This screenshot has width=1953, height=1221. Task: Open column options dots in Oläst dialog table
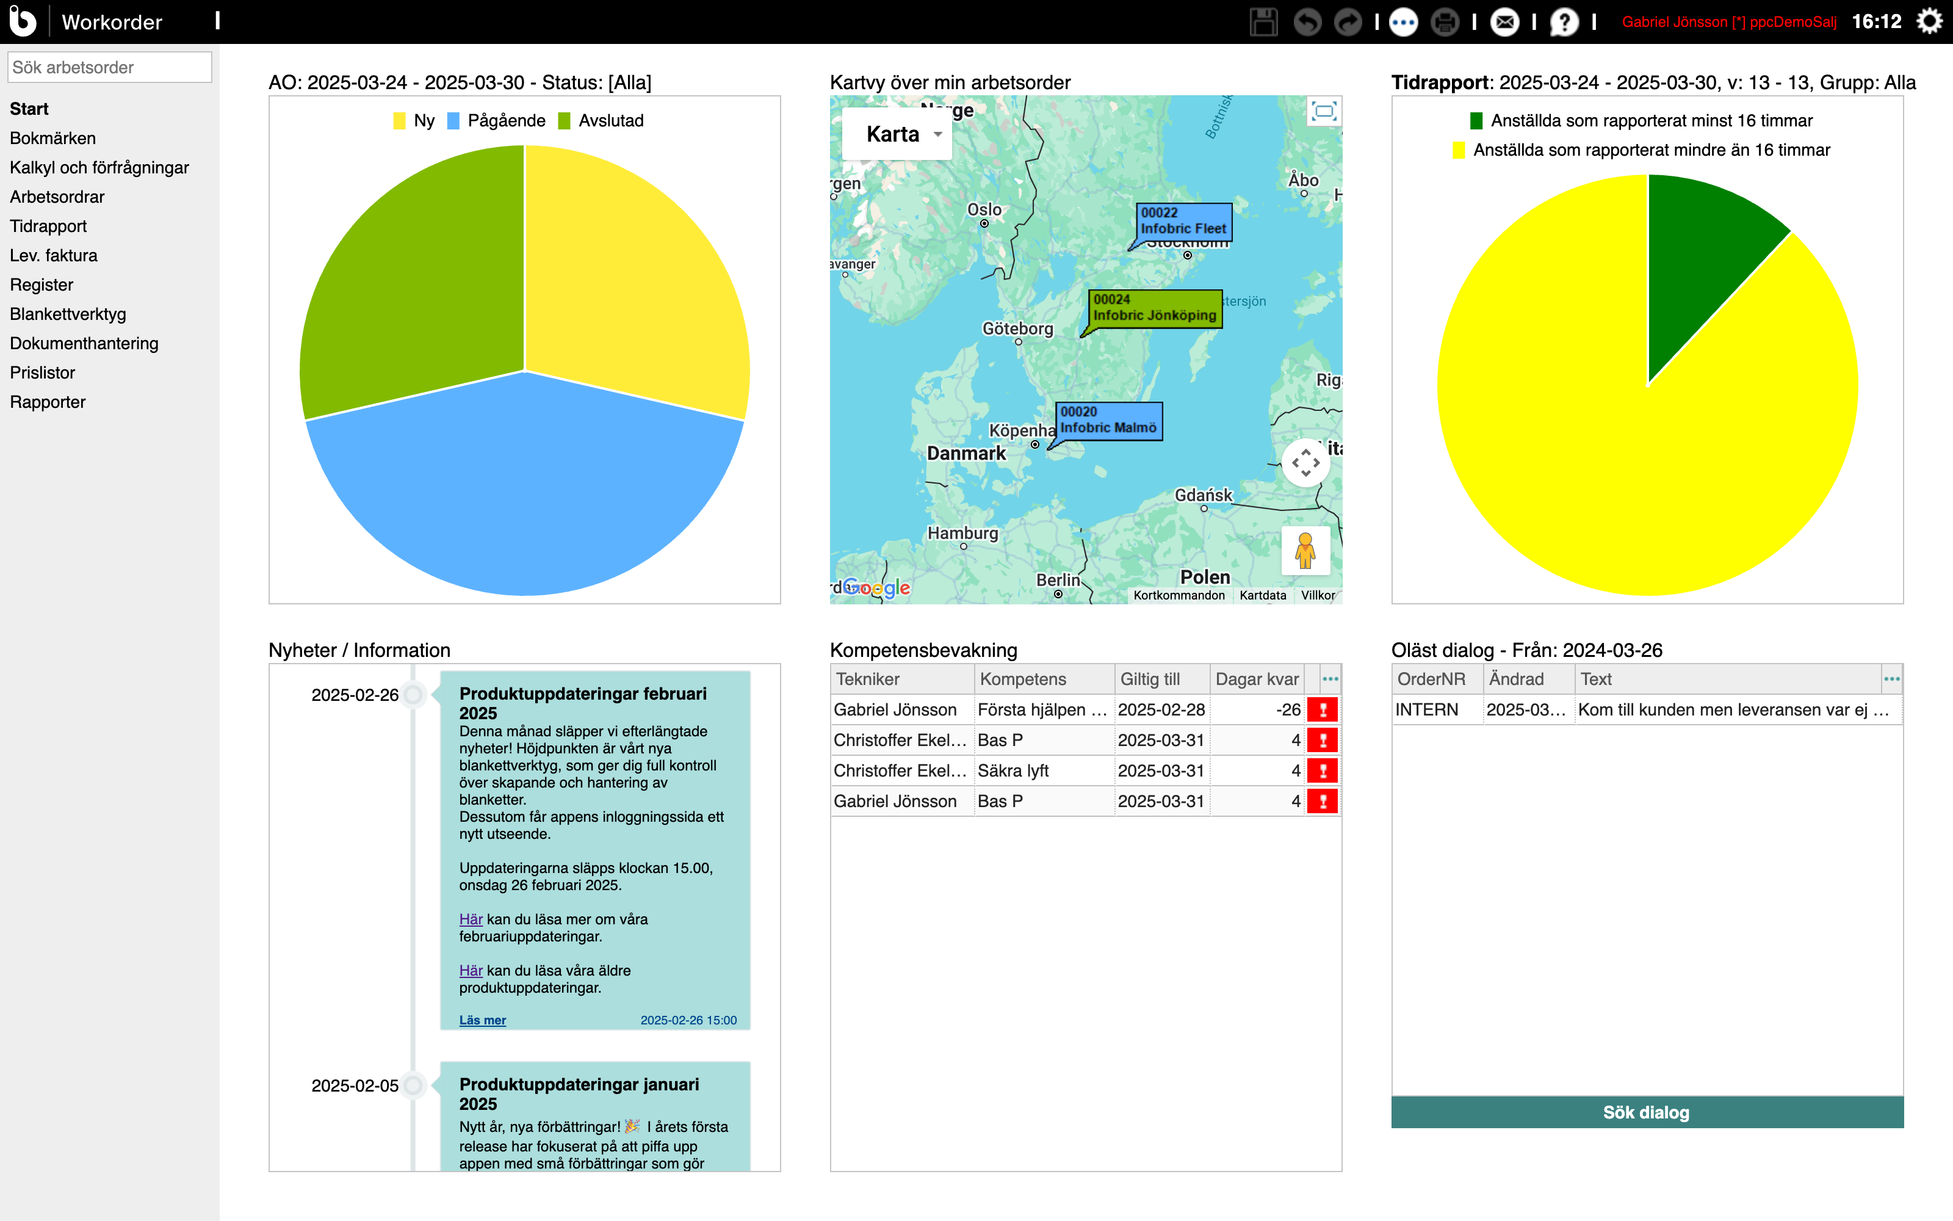(1892, 679)
